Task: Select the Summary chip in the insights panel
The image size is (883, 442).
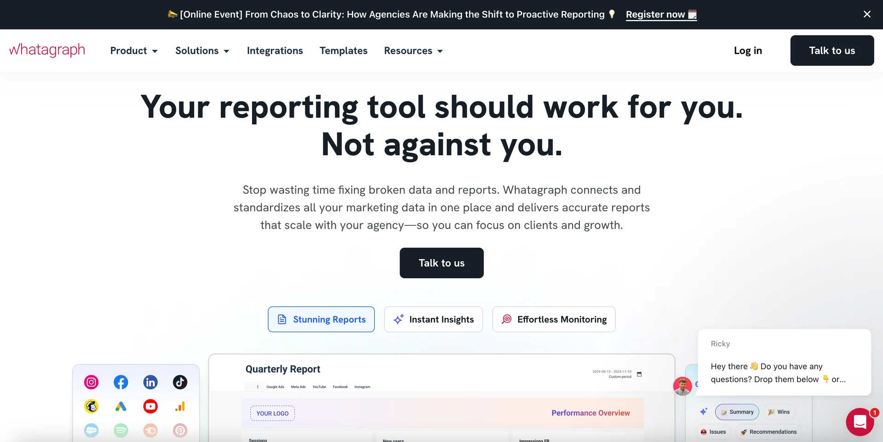Action: [737, 412]
